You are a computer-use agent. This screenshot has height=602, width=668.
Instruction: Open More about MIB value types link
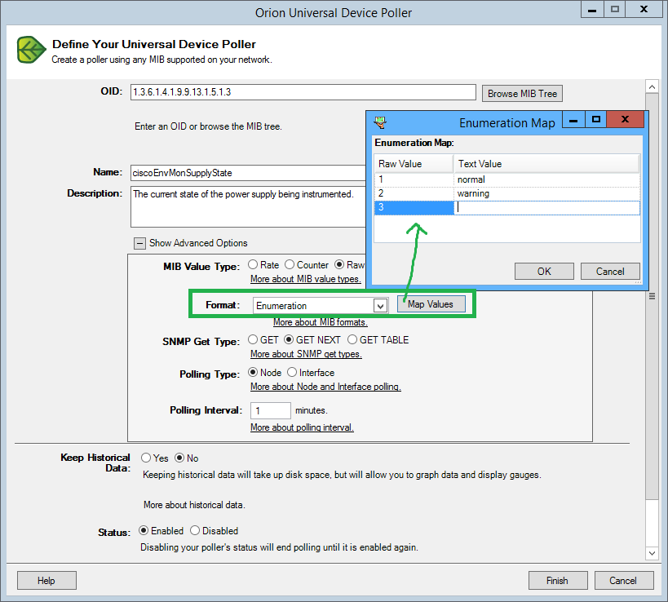[x=306, y=279]
